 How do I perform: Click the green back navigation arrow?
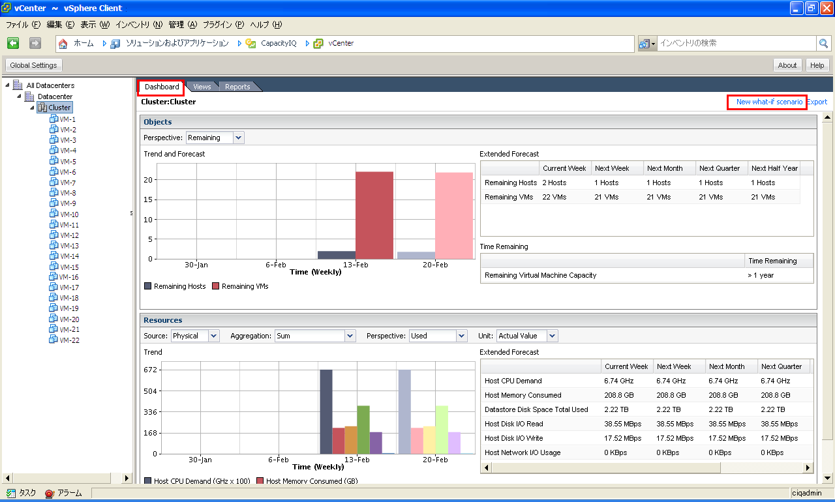pyautogui.click(x=13, y=43)
